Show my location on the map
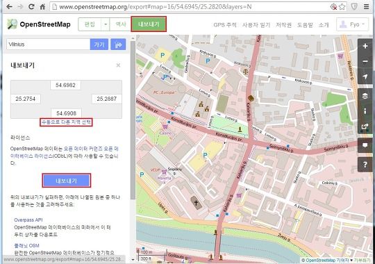 pos(365,76)
